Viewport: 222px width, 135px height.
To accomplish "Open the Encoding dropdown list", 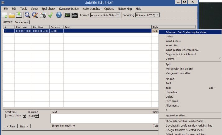I will [x=157, y=15].
